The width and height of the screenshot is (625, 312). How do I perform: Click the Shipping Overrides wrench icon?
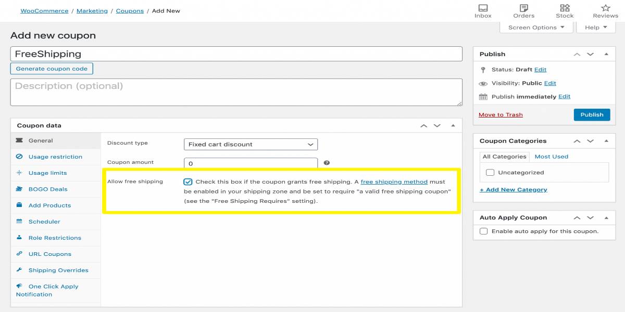[19, 270]
